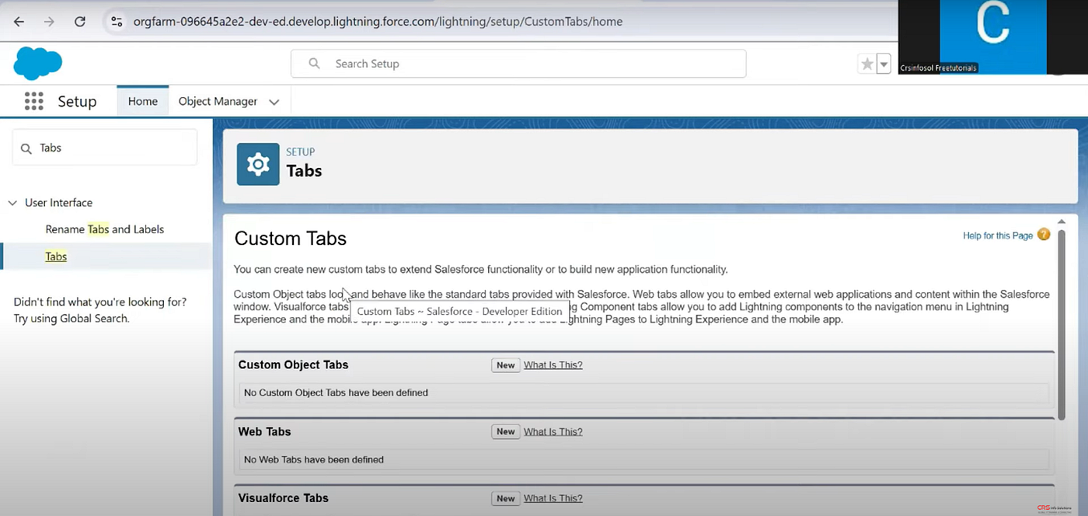
Task: Open the favorites list dropdown arrow
Action: tap(884, 64)
